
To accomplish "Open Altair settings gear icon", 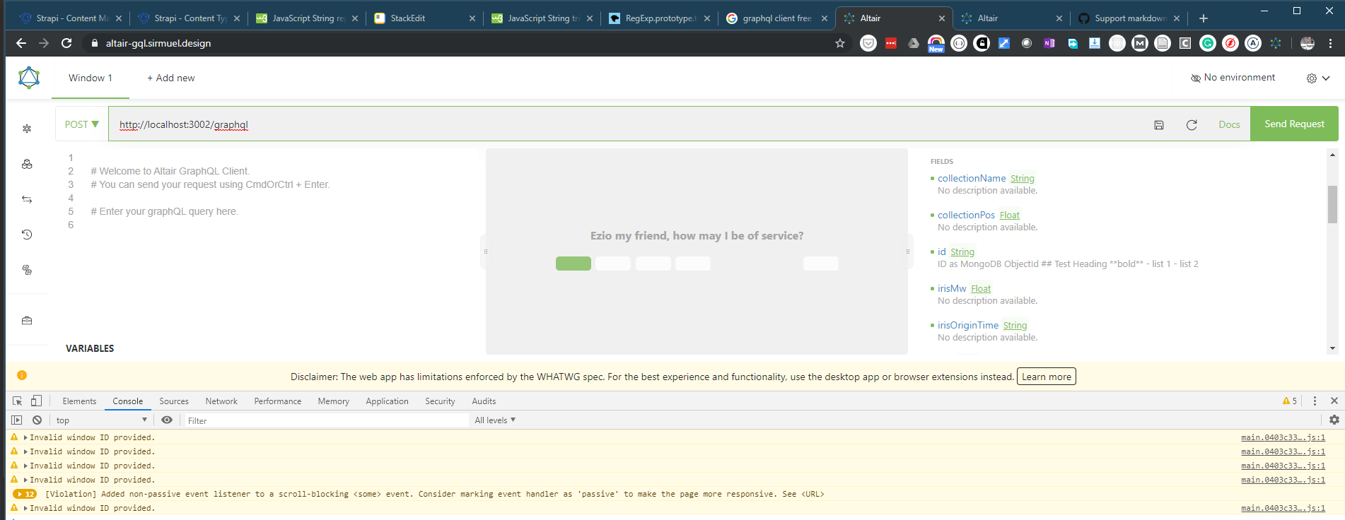I will [1312, 78].
